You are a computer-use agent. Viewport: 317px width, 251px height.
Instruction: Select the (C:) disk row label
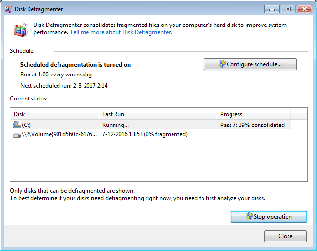coord(26,125)
